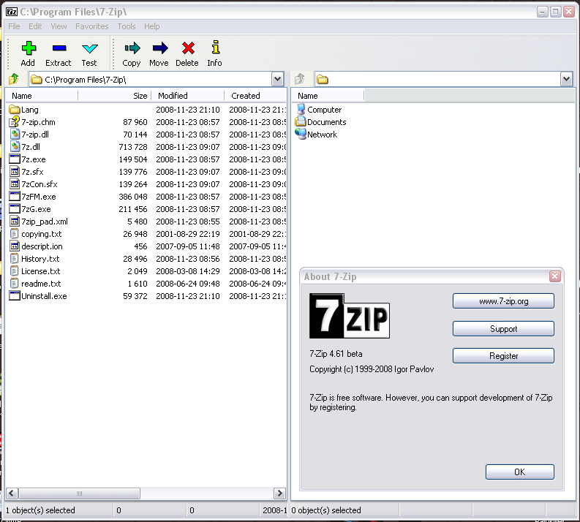The height and width of the screenshot is (522, 580).
Task: Open the Help menu
Action: tap(151, 26)
